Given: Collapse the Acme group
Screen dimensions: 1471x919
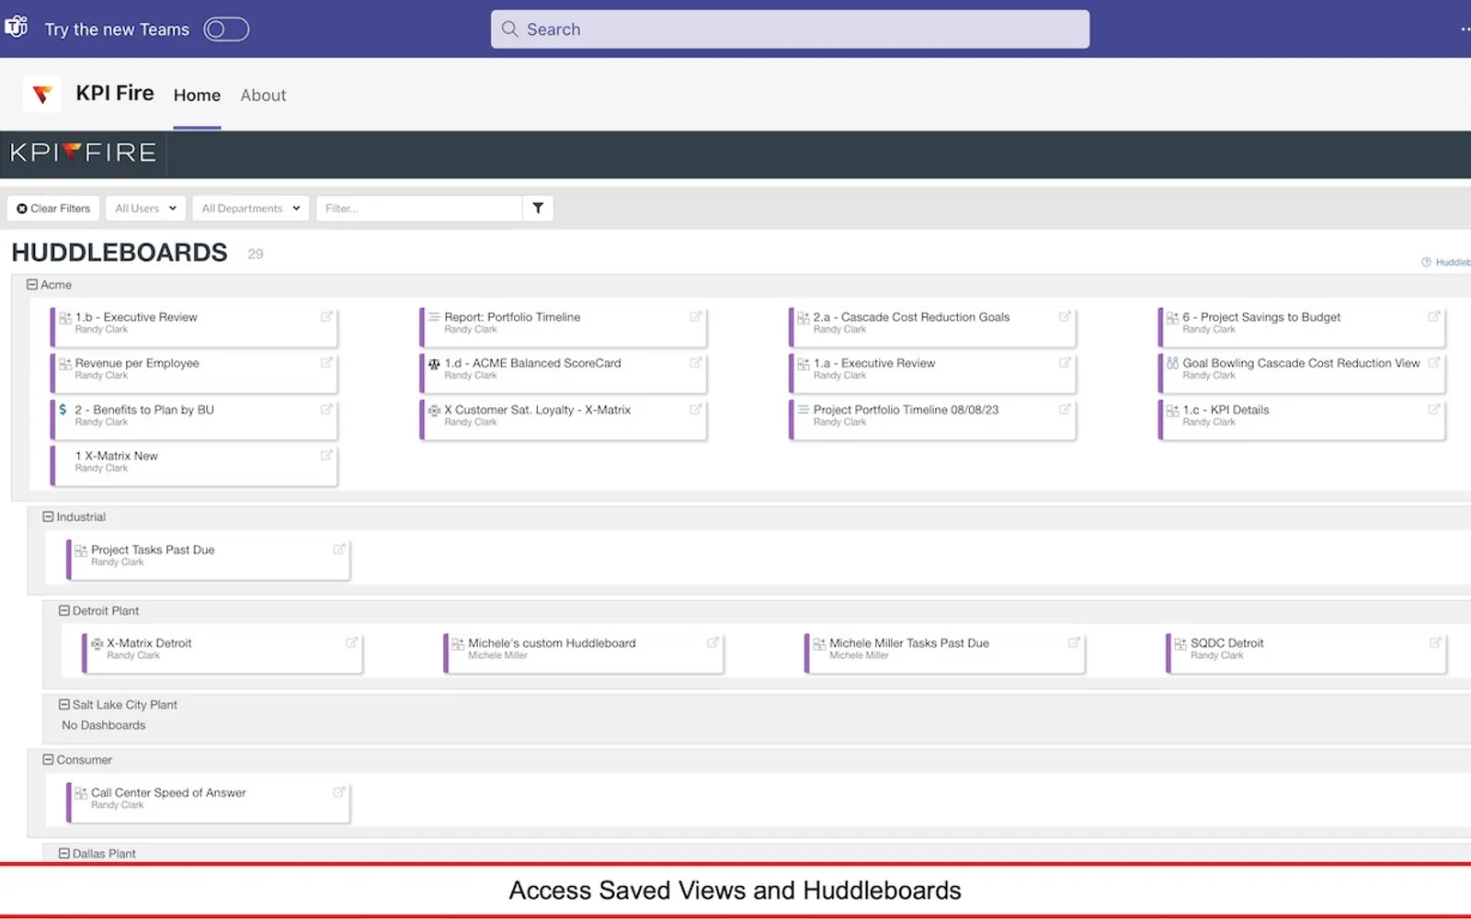Looking at the screenshot, I should 32,285.
